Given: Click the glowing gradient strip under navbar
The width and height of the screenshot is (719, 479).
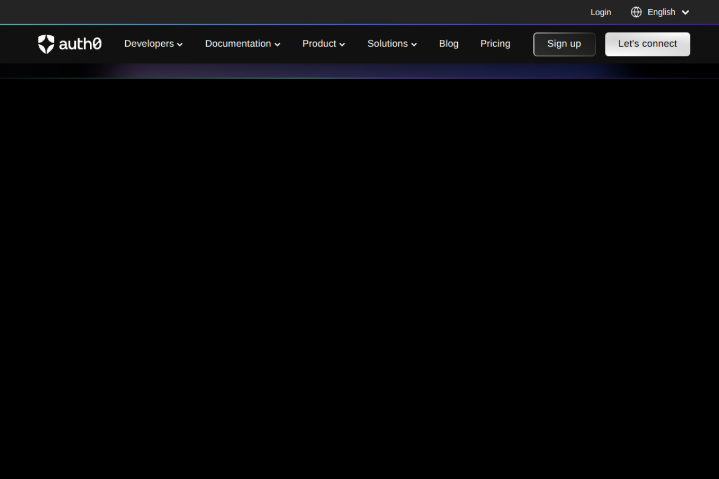Looking at the screenshot, I should tap(359, 71).
